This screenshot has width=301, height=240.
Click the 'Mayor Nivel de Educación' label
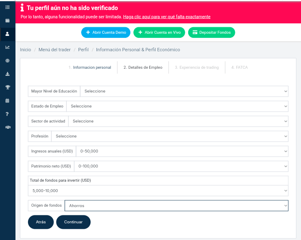click(54, 91)
